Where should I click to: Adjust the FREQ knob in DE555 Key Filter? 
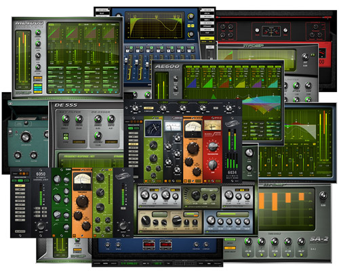coord(66,119)
